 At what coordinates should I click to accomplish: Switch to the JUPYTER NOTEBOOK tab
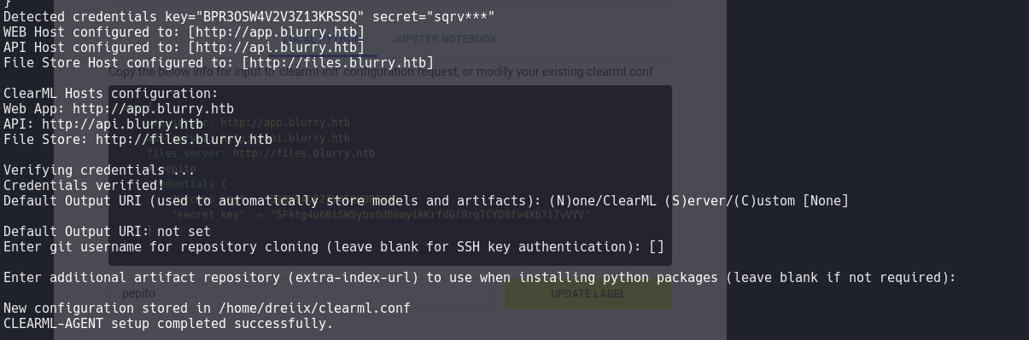(x=444, y=39)
